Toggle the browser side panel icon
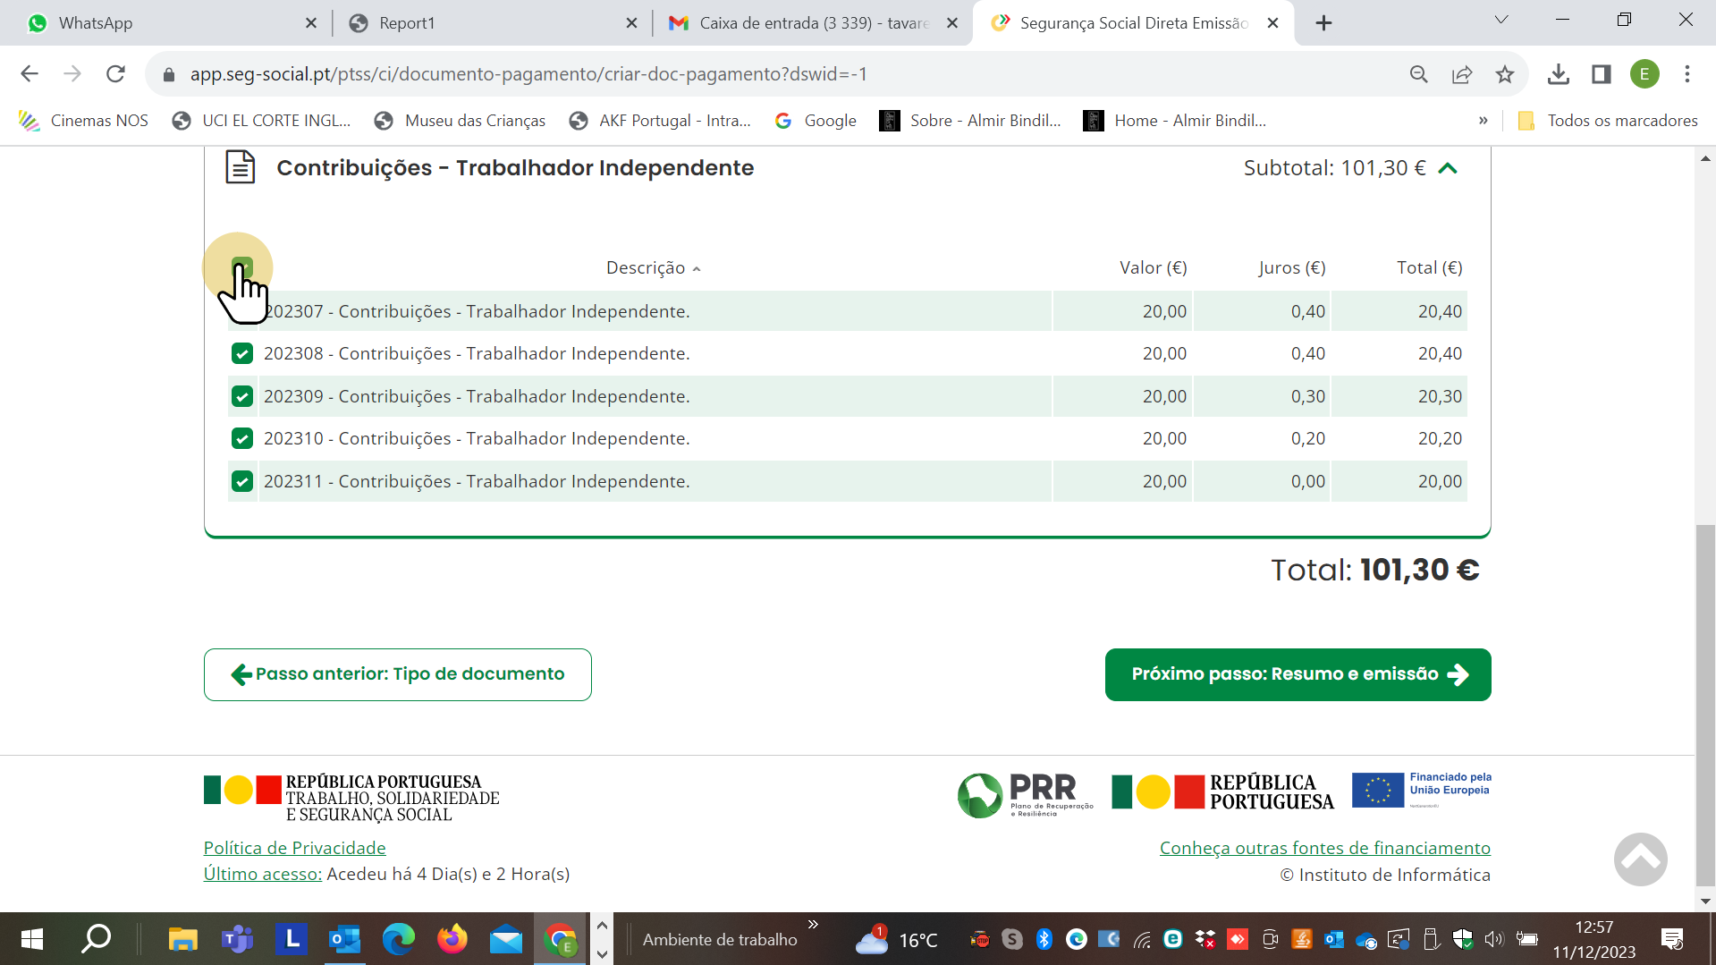Image resolution: width=1716 pixels, height=965 pixels. click(1602, 74)
